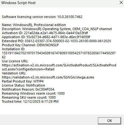Click Remaining Windows rearm count: 1000 line

(x=33, y=93)
